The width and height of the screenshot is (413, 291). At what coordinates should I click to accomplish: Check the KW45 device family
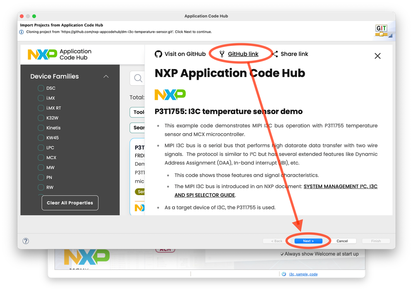tap(41, 138)
